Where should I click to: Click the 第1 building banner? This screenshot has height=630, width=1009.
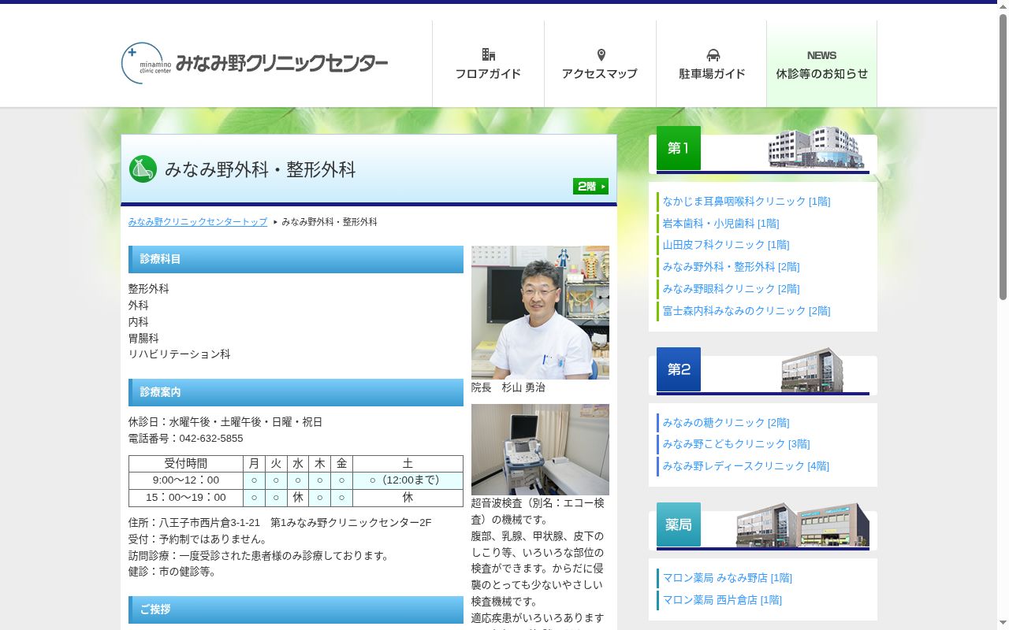point(763,150)
